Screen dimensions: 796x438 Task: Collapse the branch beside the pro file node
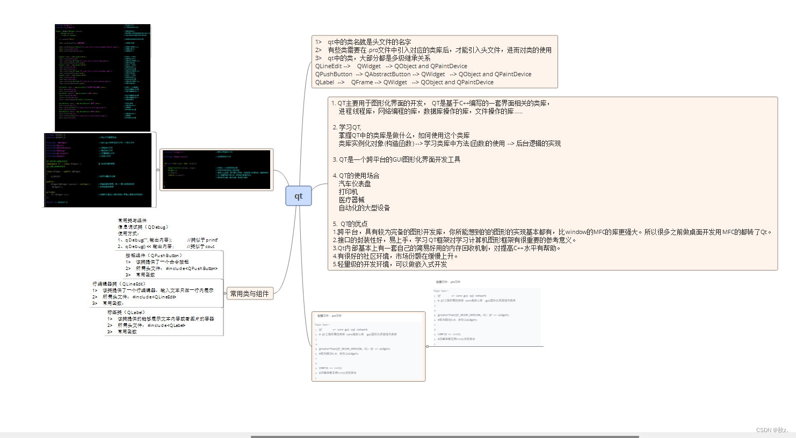pyautogui.click(x=427, y=346)
